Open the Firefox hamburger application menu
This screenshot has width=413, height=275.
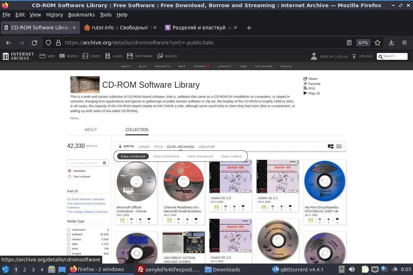point(404,43)
